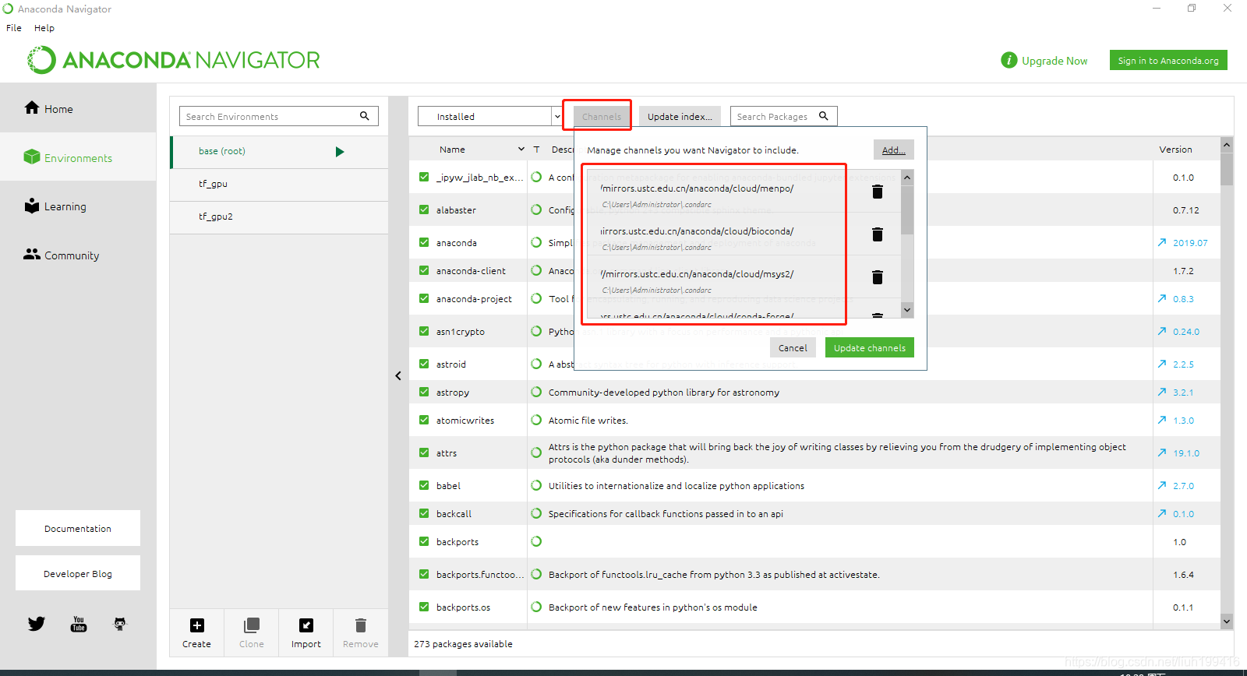Click the Upgrade Now info icon
The width and height of the screenshot is (1247, 676).
[1009, 60]
